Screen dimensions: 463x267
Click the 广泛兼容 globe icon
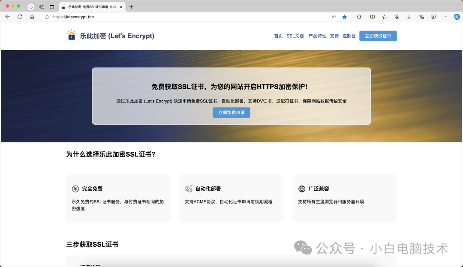(x=302, y=189)
